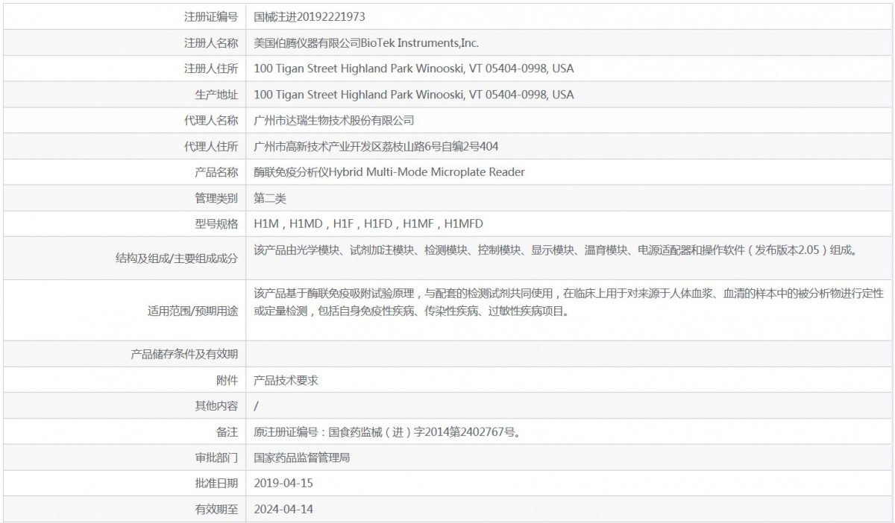Viewport: 895px width, 523px height.
Task: Click the 其他内容 label
Action: tap(216, 406)
